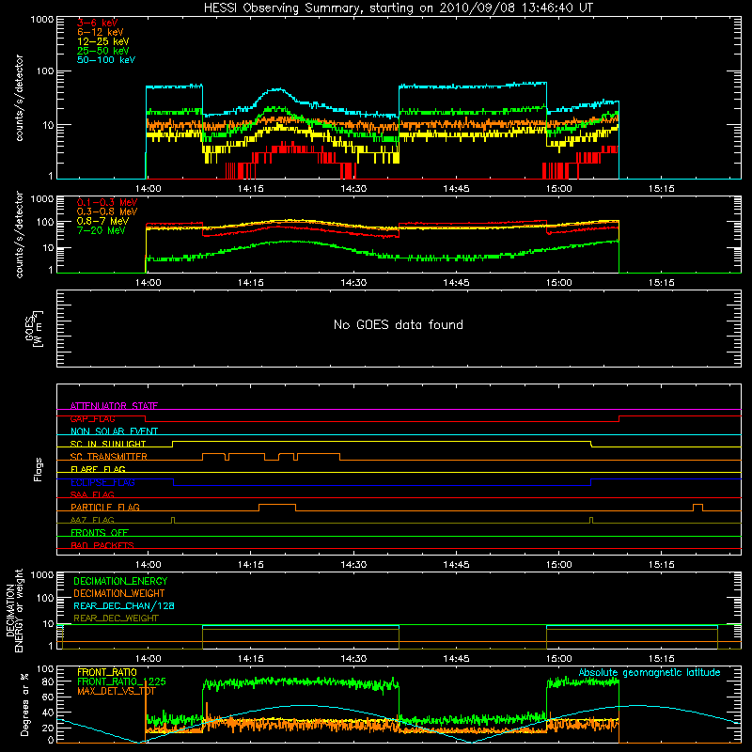This screenshot has height=752, width=752.
Task: Click the 15:00 tick under the MeV panel
Action: pyautogui.click(x=558, y=283)
